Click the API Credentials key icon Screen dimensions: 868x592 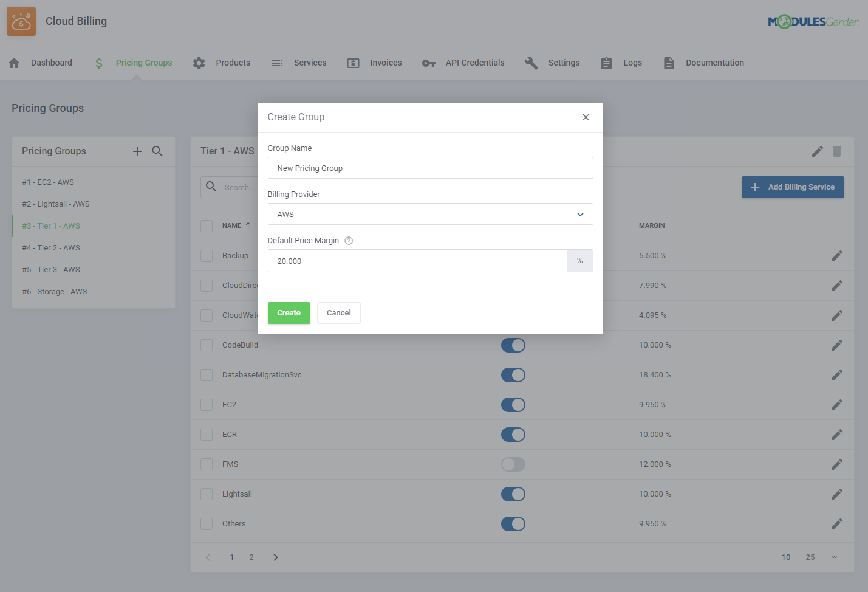click(x=429, y=63)
